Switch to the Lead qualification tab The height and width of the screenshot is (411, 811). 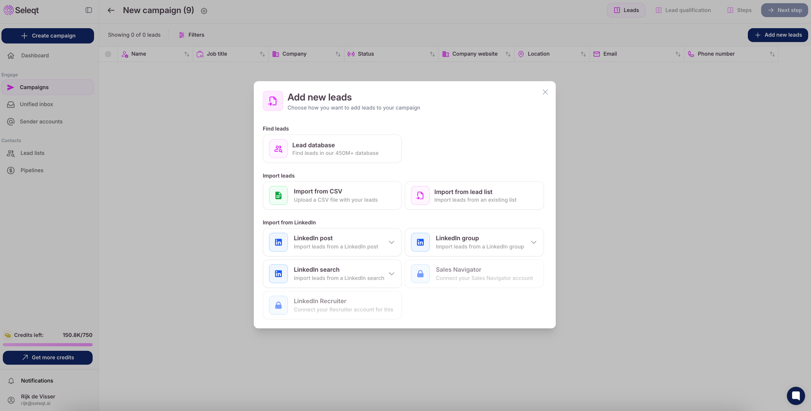point(683,10)
